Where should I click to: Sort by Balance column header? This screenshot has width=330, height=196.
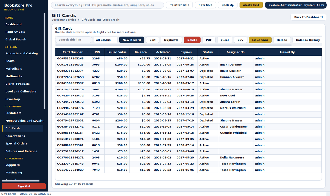tap(141, 52)
